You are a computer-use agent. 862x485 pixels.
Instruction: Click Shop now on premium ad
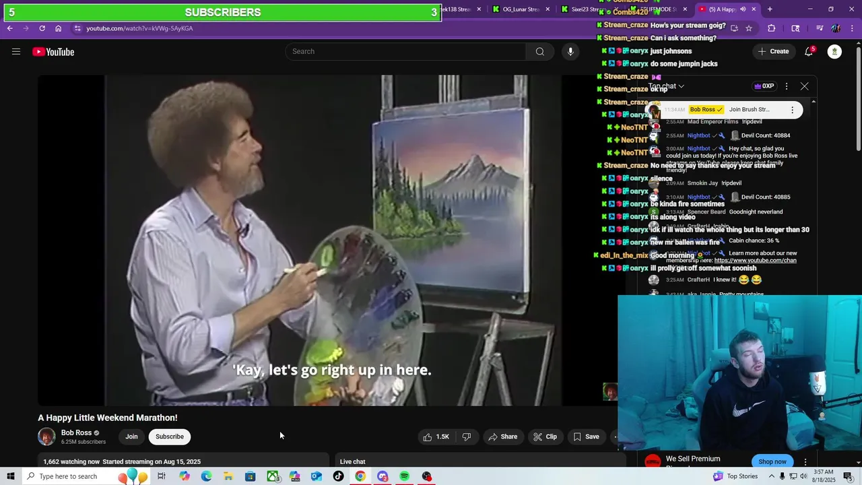tap(772, 461)
